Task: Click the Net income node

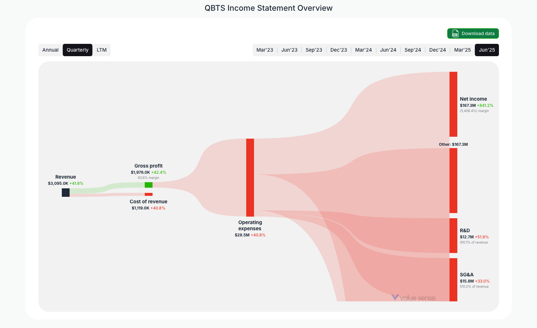Action: [453, 104]
